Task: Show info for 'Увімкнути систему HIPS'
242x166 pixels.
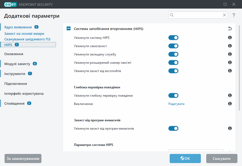Action: coord(230,38)
